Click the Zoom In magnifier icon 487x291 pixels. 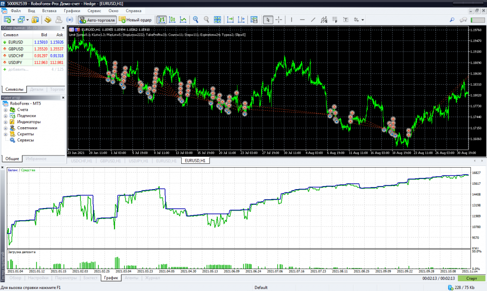pyautogui.click(x=196, y=20)
